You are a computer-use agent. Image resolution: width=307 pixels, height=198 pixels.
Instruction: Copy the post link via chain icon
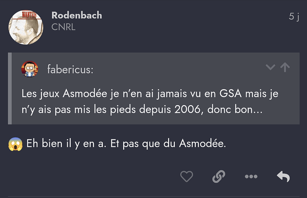(x=218, y=177)
